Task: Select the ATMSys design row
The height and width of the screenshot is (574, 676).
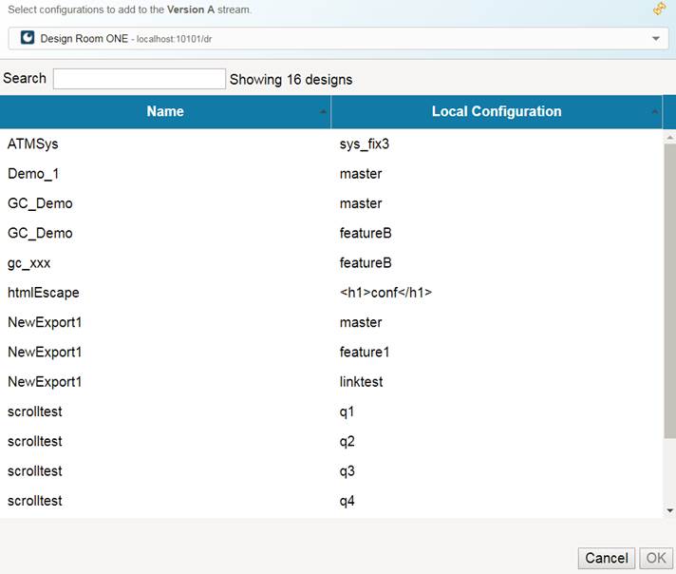Action: pos(34,144)
